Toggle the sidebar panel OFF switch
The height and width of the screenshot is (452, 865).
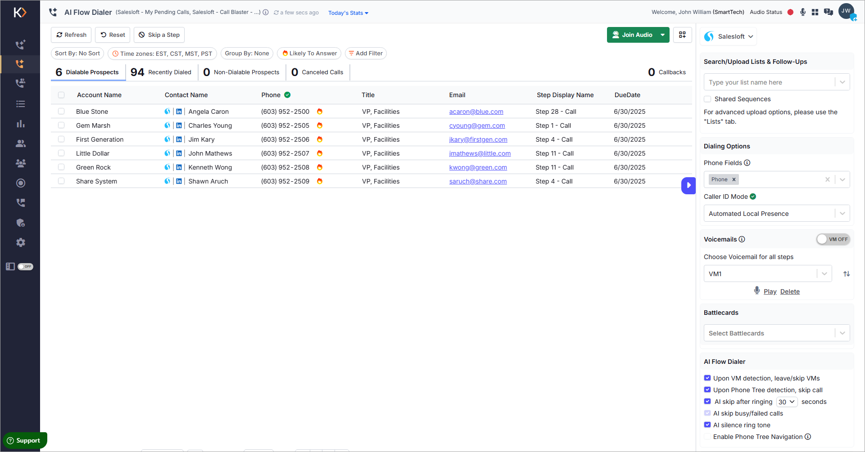tap(25, 267)
